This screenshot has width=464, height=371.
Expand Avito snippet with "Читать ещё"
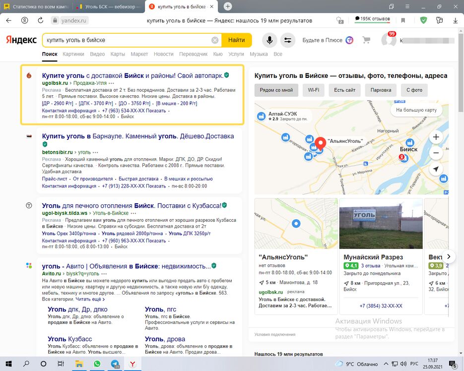[90, 299]
